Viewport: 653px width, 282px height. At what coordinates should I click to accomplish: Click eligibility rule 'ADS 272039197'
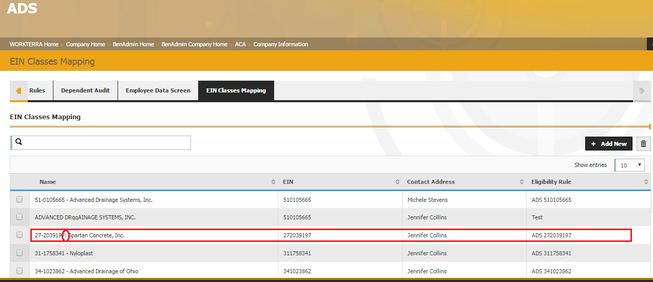tap(551, 235)
